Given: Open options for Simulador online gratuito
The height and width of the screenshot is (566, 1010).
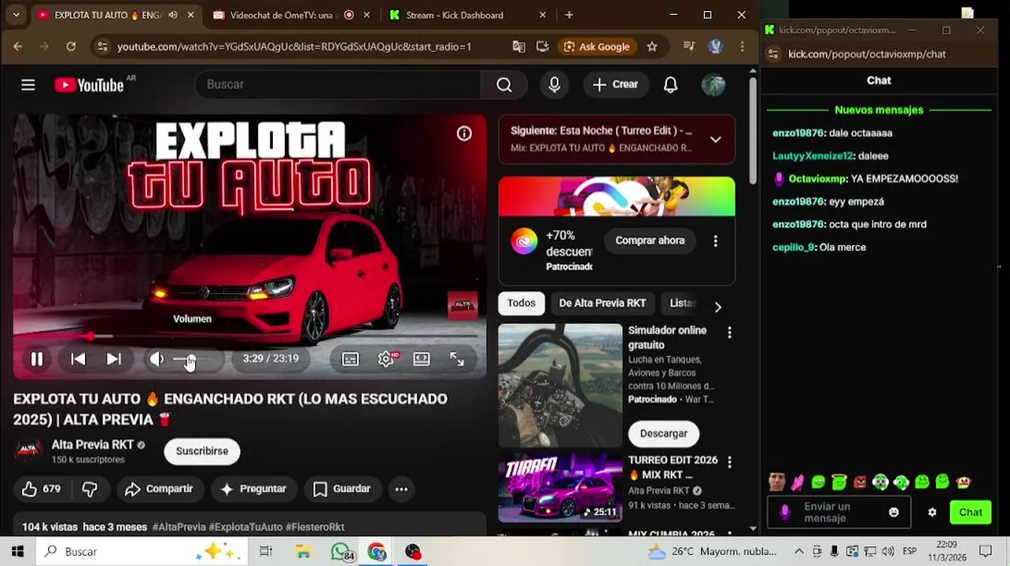Looking at the screenshot, I should click(729, 333).
